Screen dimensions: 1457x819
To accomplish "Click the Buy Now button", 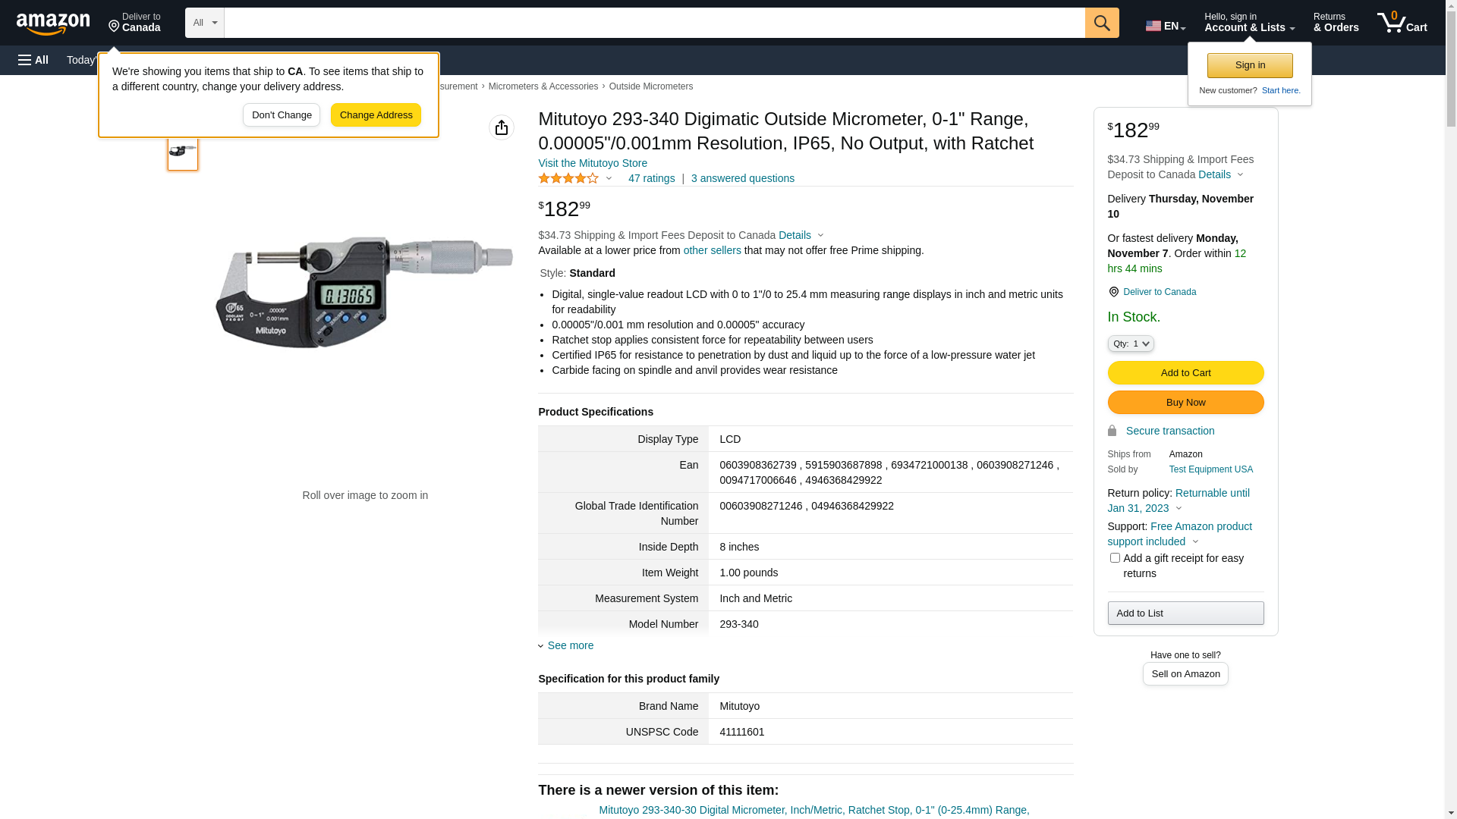I will click(1185, 402).
